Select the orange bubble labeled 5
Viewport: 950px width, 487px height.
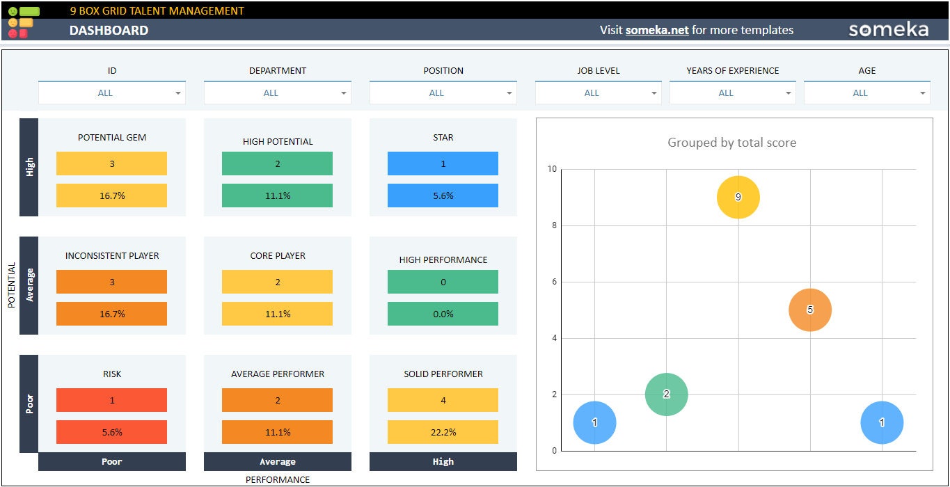809,309
